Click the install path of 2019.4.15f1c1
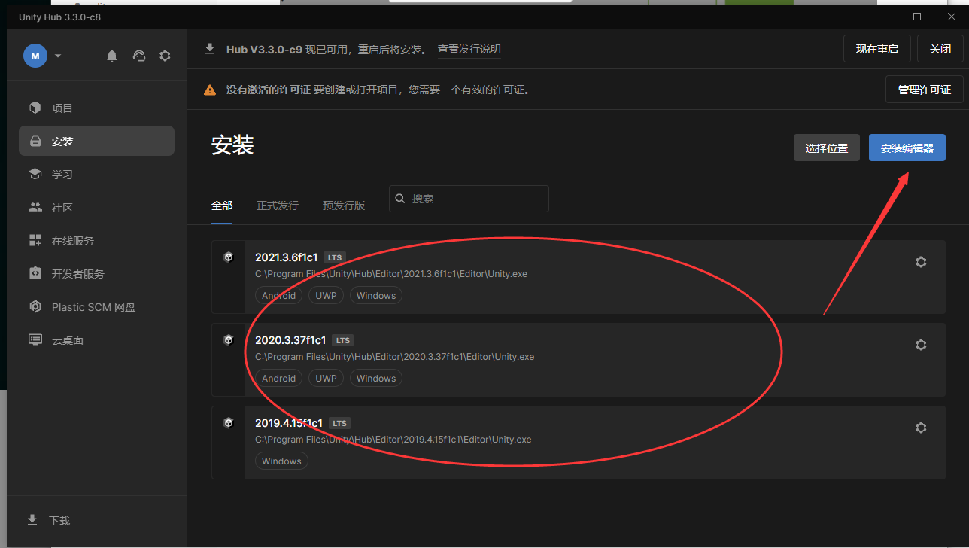The image size is (969, 548). (x=393, y=440)
